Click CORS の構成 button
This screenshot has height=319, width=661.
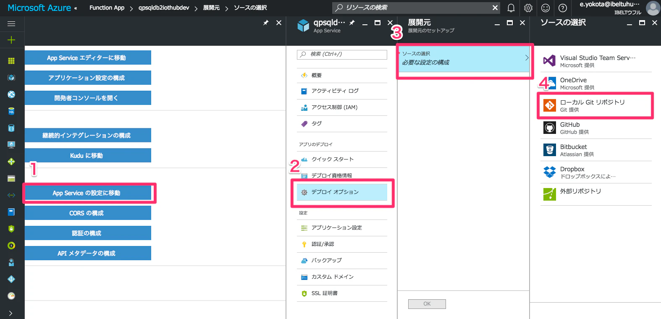coord(88,213)
